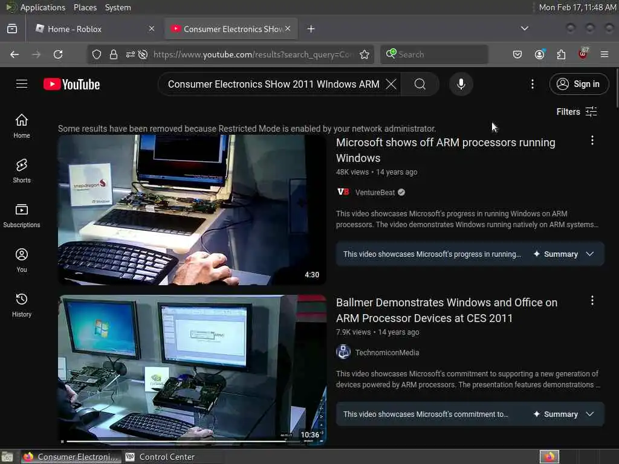The image size is (619, 464).
Task: Bookmark this page with star icon
Action: [365, 54]
